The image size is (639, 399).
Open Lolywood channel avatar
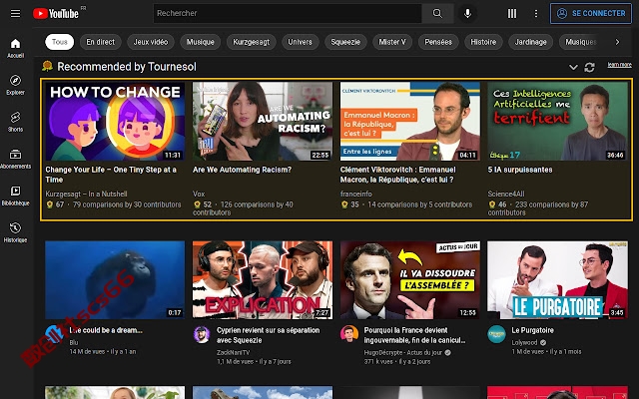(x=496, y=335)
